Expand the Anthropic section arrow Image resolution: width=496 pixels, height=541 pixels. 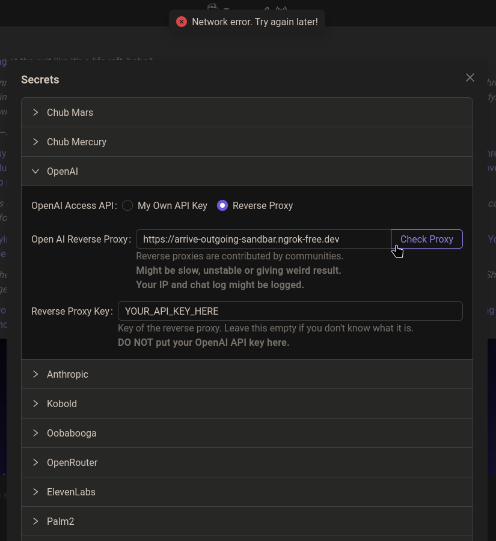[x=35, y=374]
